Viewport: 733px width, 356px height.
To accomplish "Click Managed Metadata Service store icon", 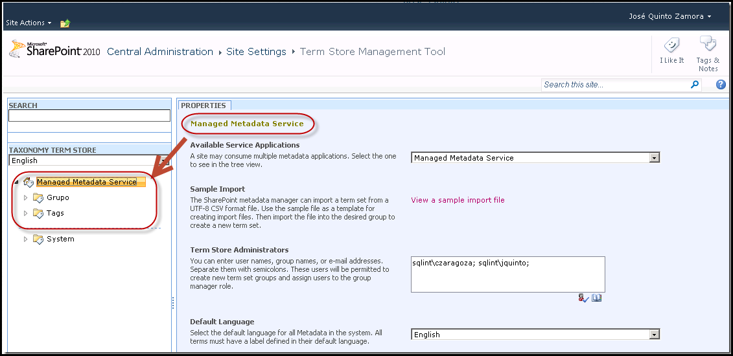I will click(28, 182).
